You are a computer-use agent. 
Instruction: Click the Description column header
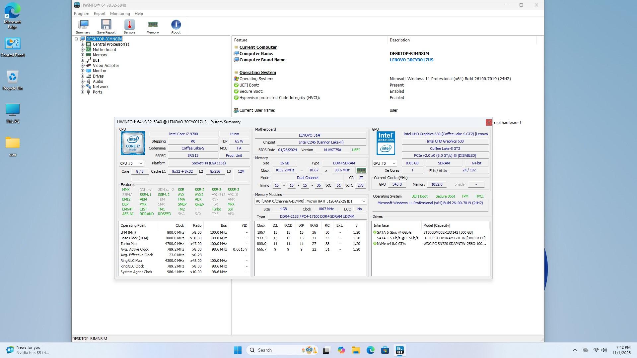click(462, 40)
